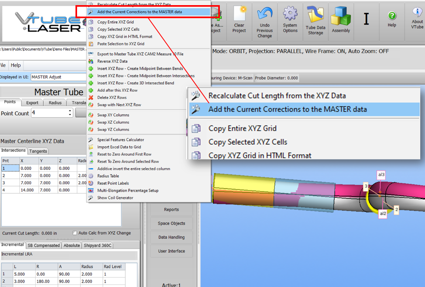Image resolution: width=425 pixels, height=287 pixels.
Task: Click the Undo Previous Change arrow icon
Action: [264, 14]
